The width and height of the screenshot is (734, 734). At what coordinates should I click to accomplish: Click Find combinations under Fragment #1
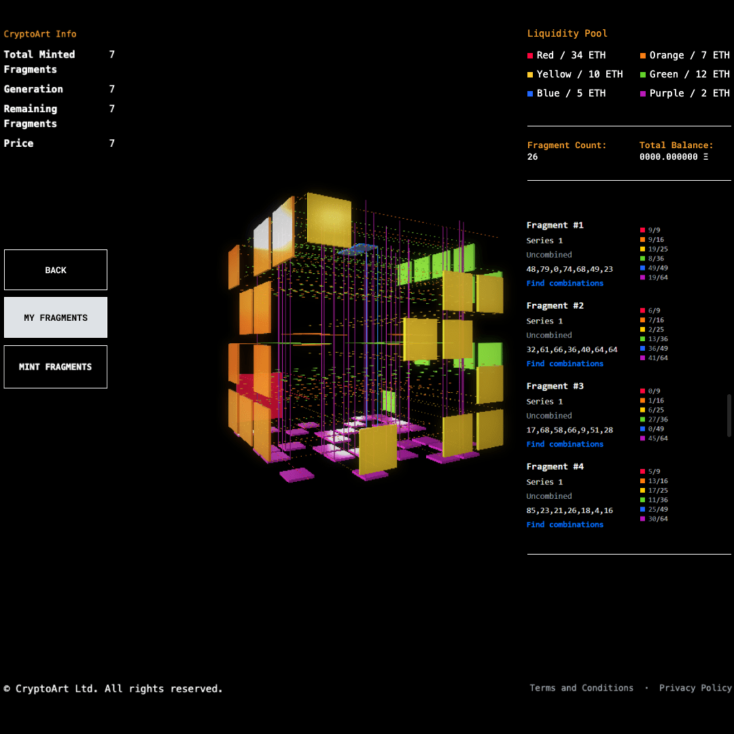pos(565,283)
